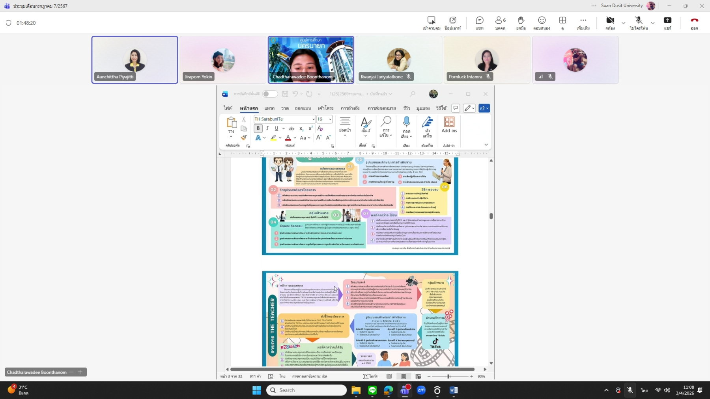The image size is (710, 399).
Task: Open the TH SarabunIT font name dropdown
Action: point(313,119)
